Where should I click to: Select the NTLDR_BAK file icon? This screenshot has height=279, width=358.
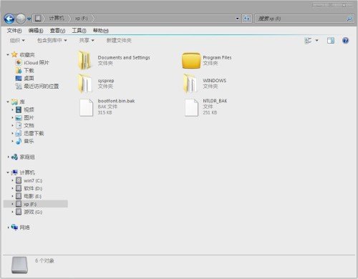pyautogui.click(x=191, y=107)
